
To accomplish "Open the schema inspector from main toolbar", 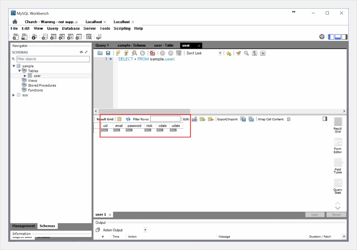I will point(34,36).
